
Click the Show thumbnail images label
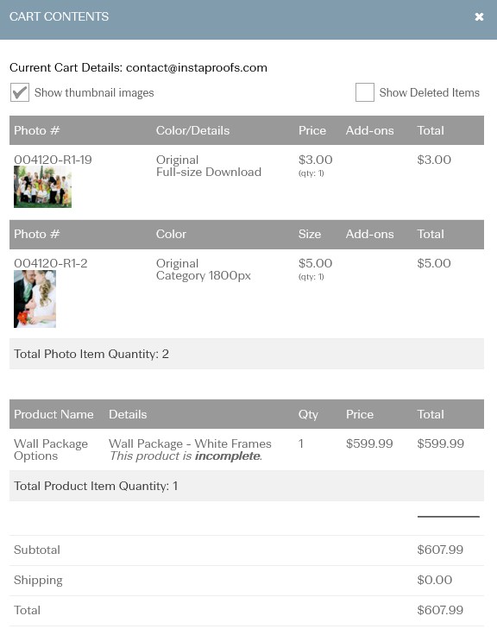pyautogui.click(x=94, y=92)
